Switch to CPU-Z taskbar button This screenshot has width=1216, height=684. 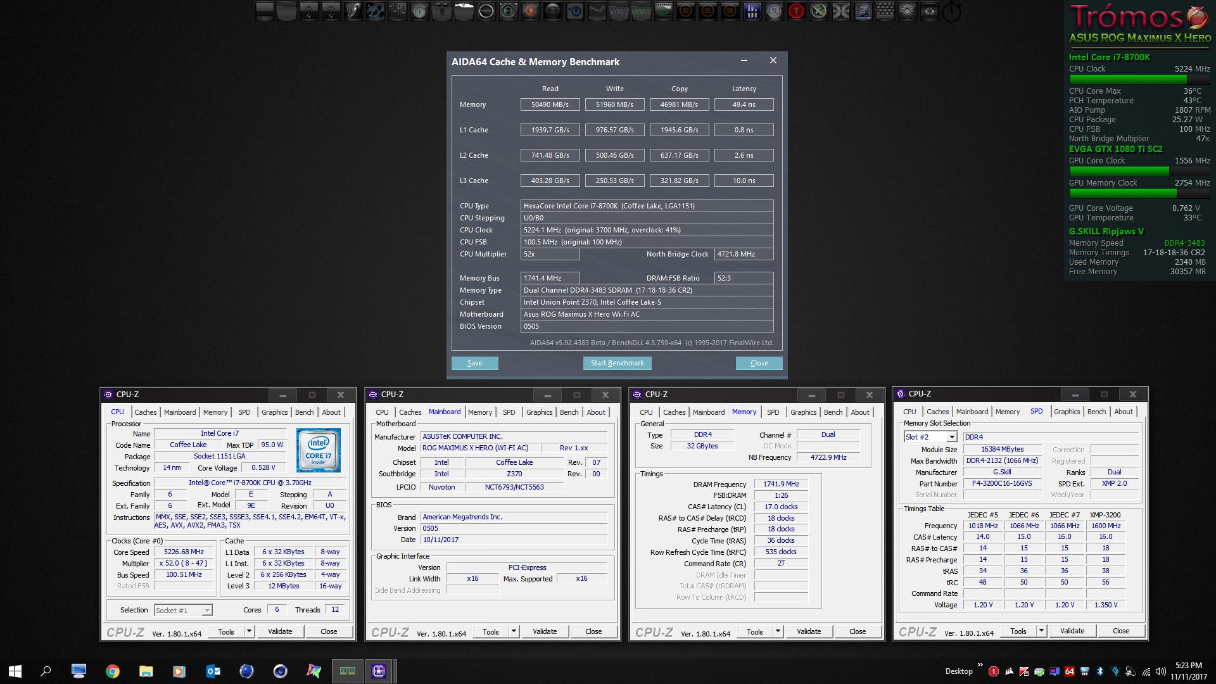coord(379,671)
